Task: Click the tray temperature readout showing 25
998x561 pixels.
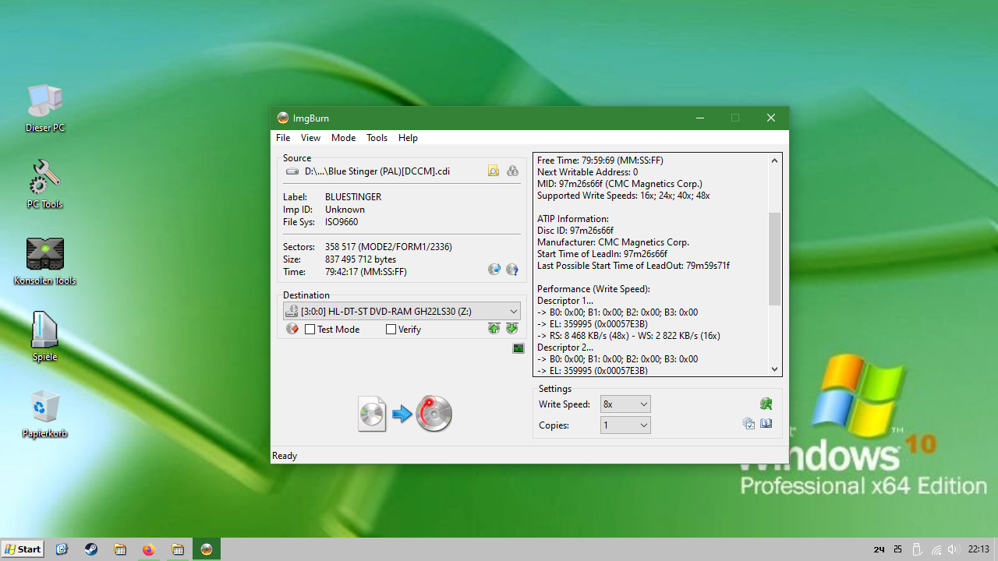Action: click(x=898, y=549)
